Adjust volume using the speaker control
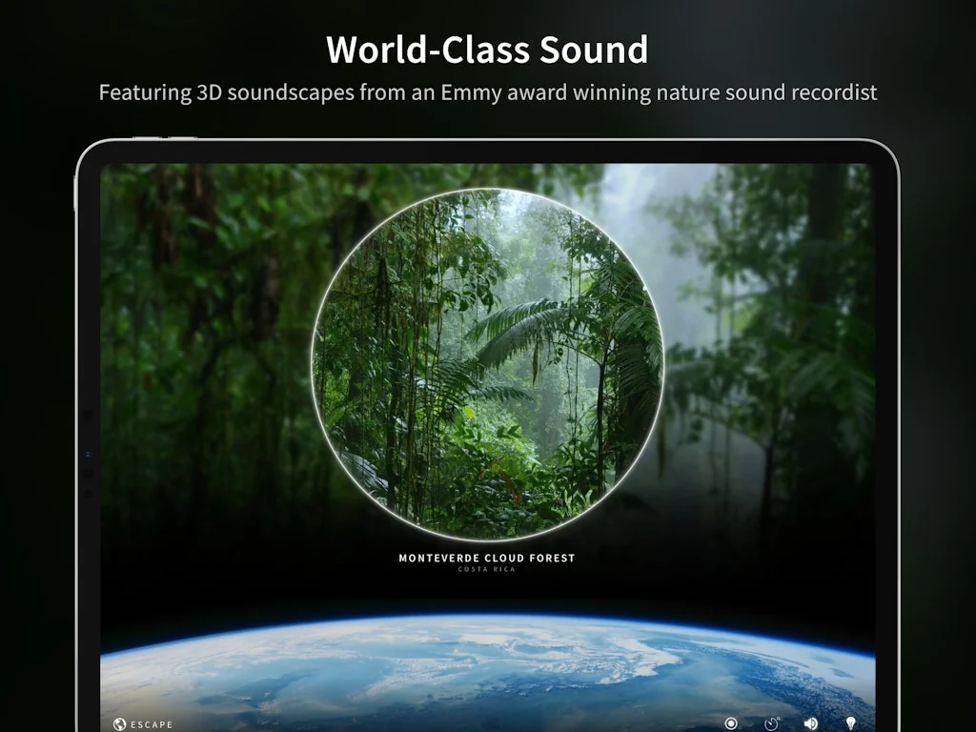 812,723
